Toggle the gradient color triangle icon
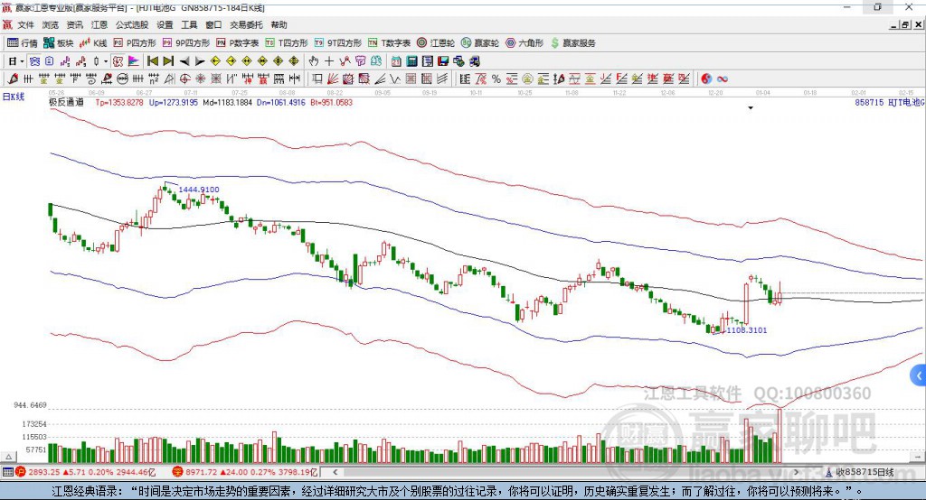Image resolution: width=926 pixels, height=500 pixels. pos(134,61)
